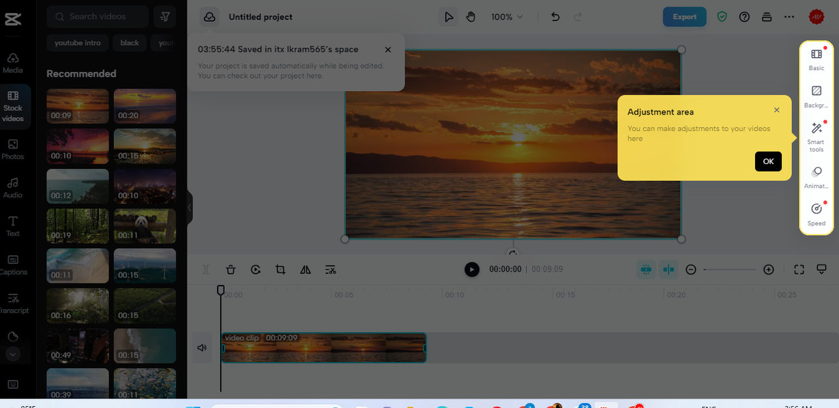Click the timeline zoom slider

tap(730, 269)
